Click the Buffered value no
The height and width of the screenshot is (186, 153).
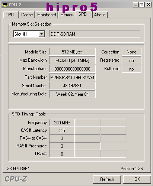click(x=131, y=69)
